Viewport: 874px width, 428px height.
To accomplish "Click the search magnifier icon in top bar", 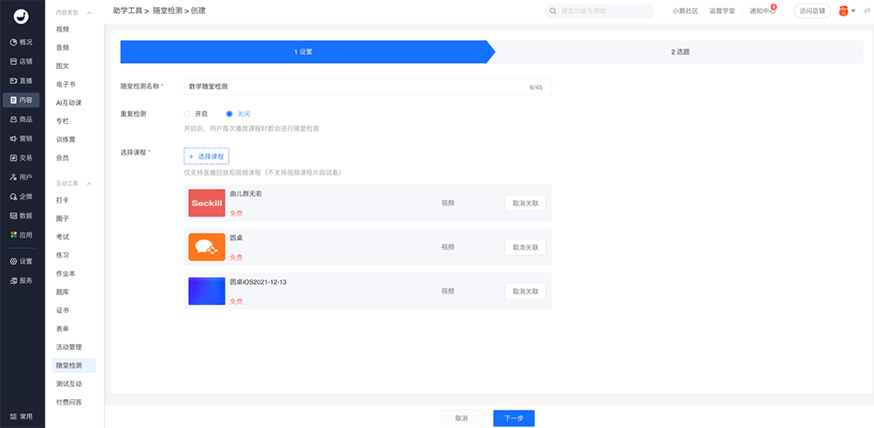I will [553, 11].
